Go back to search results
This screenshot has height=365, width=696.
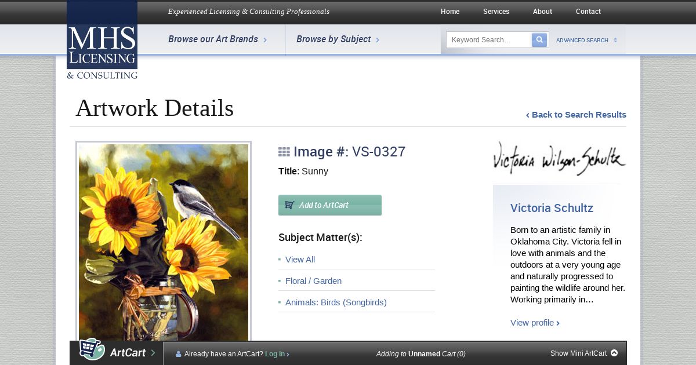576,115
